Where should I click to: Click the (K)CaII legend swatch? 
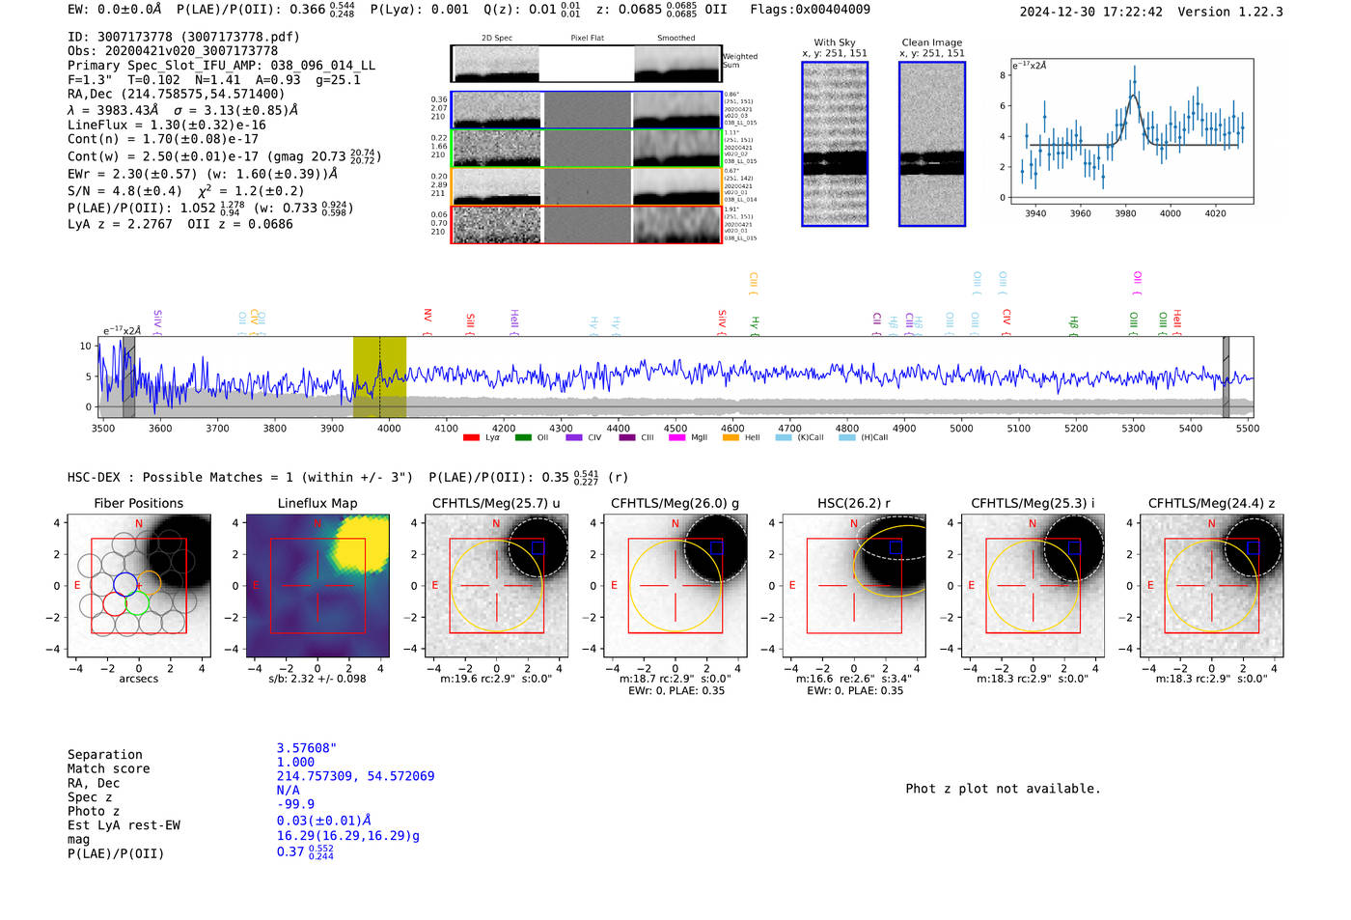pos(784,437)
